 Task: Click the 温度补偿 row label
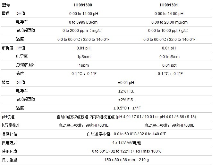point(9,134)
